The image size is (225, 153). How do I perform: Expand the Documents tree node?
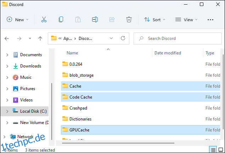click(x=7, y=55)
